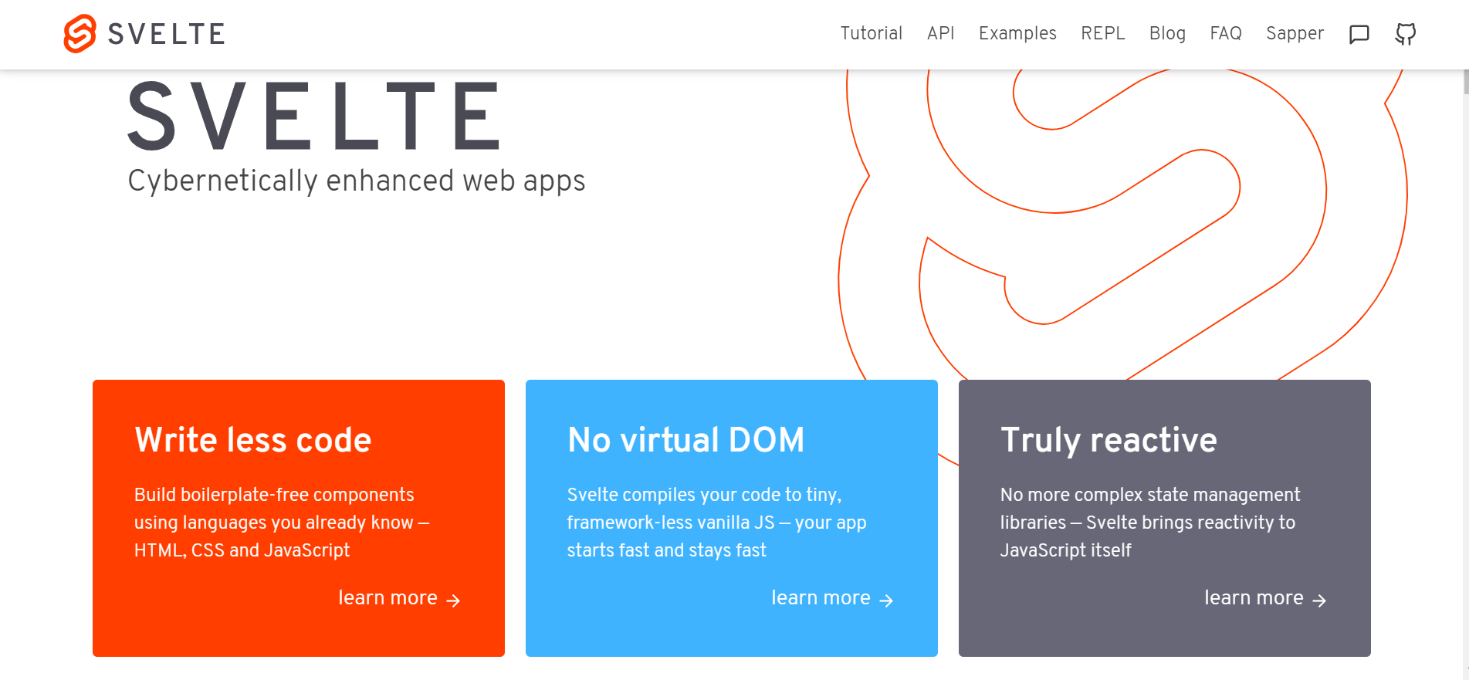
Task: Visit the Blog section
Action: pyautogui.click(x=1167, y=33)
